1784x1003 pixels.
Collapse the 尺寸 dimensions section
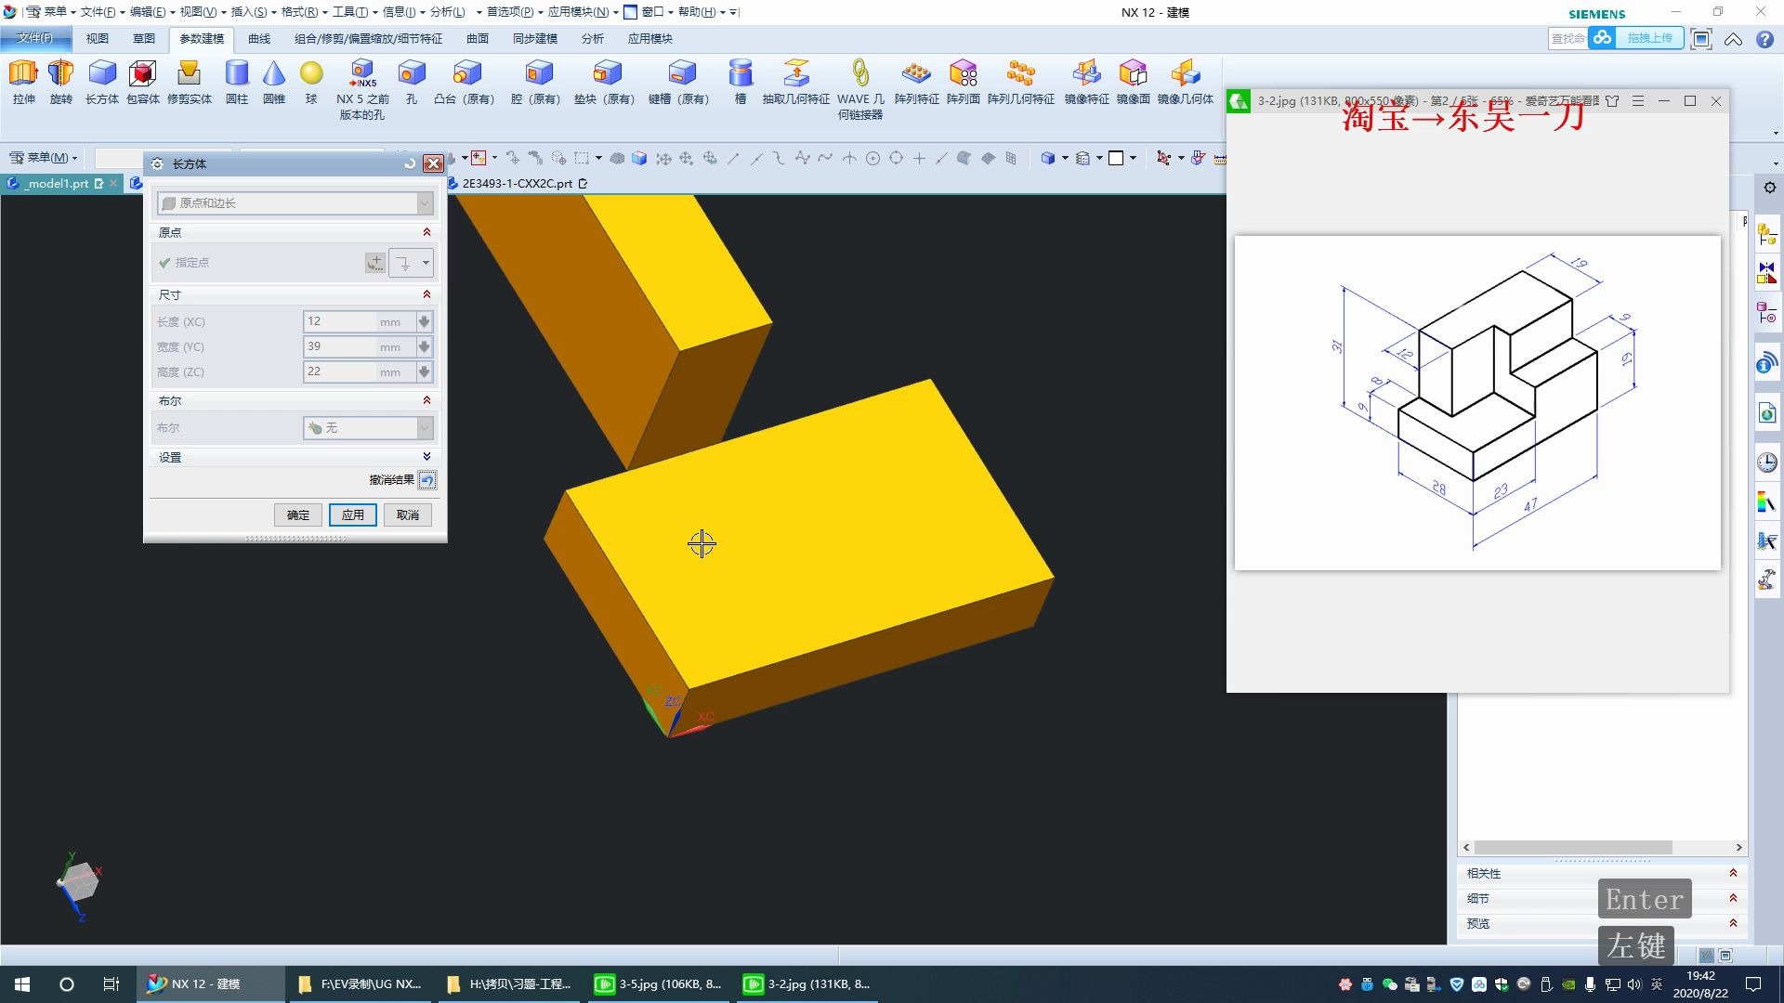point(426,294)
